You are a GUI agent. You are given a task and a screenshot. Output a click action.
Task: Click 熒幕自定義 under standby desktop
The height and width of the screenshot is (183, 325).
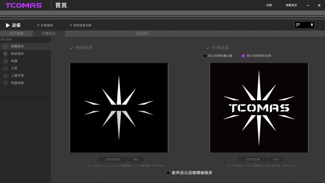click(252, 159)
